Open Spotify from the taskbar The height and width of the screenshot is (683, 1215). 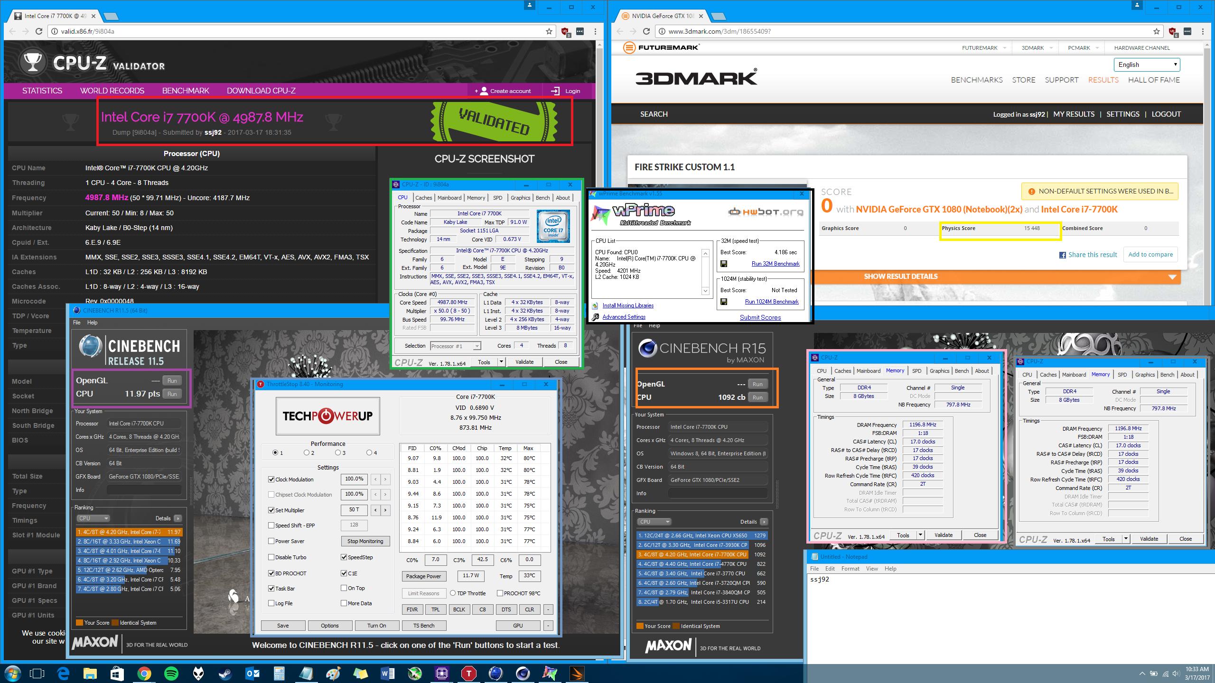tap(171, 673)
